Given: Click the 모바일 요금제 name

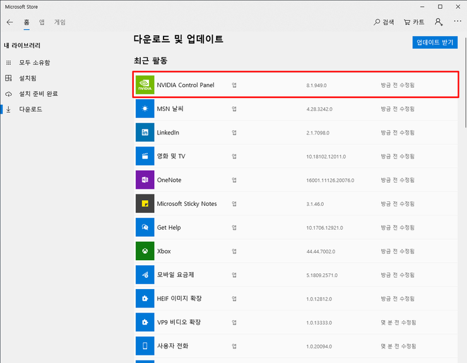Looking at the screenshot, I should 175,275.
